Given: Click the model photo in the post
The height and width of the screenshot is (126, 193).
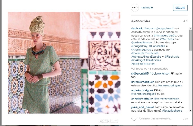Looking at the screenshot, I should pyautogui.click(x=64, y=63).
